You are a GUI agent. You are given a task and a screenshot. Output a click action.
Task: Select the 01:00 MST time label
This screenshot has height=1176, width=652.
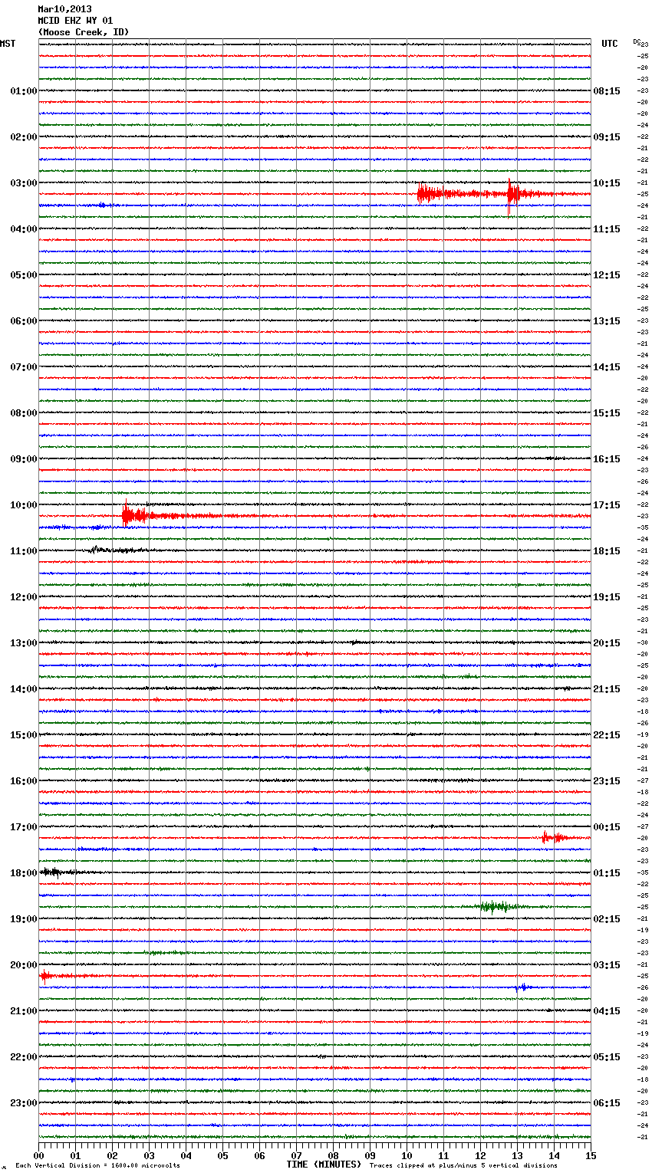24,91
